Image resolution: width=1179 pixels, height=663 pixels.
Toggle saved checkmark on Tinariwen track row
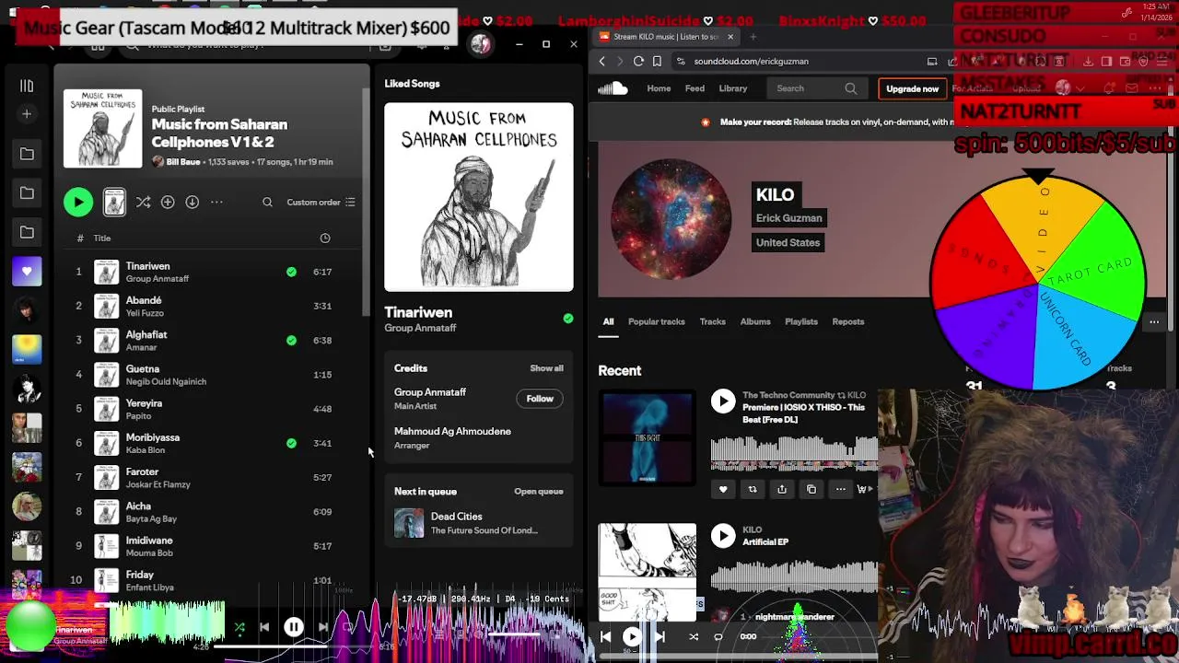pyautogui.click(x=291, y=272)
